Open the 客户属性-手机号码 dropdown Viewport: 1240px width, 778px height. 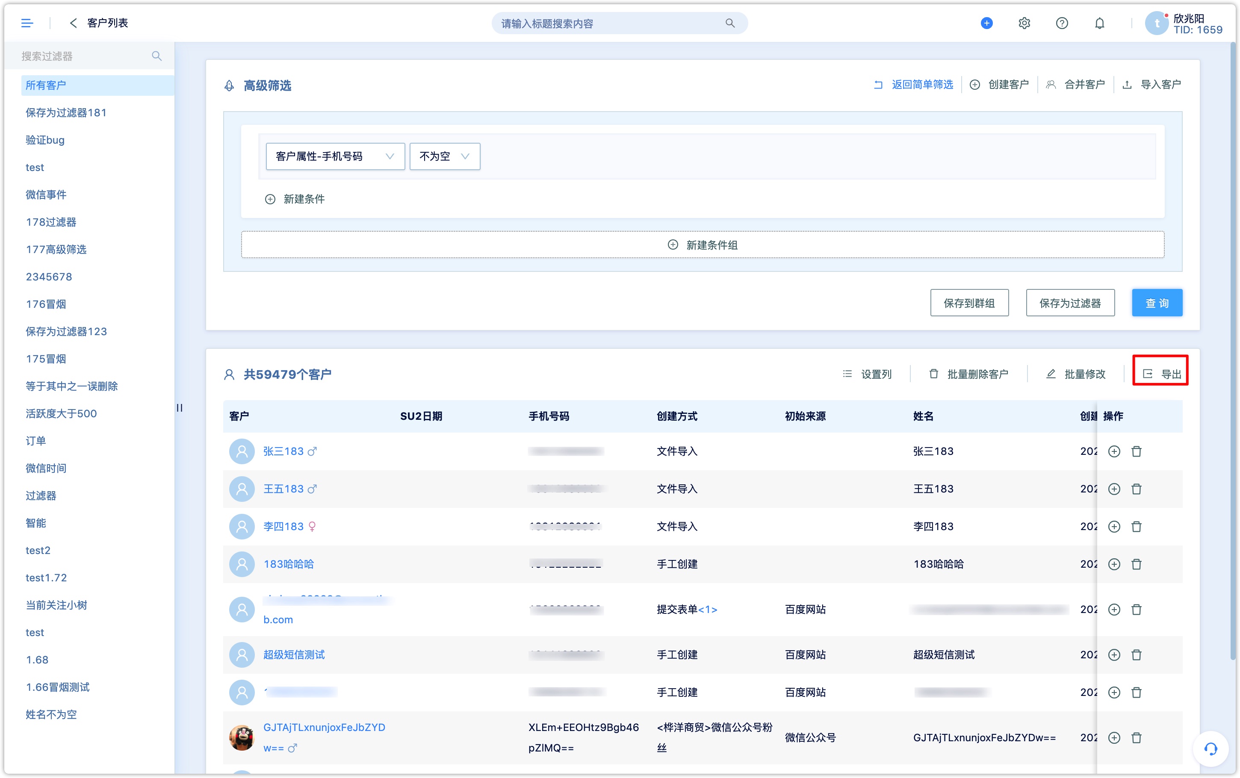[335, 156]
